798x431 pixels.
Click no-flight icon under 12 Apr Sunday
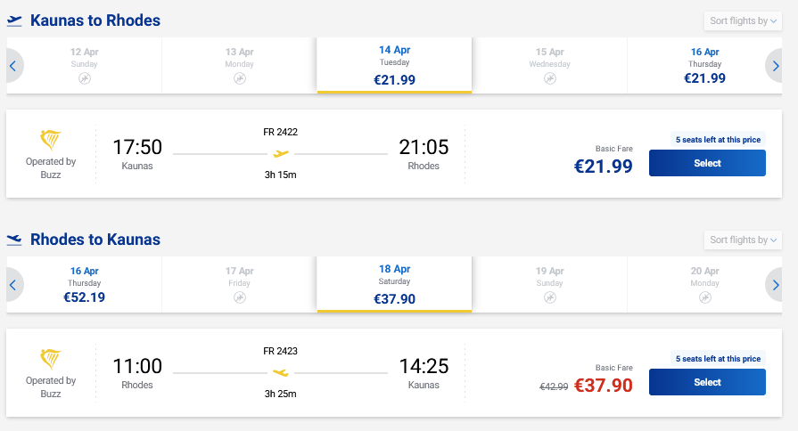pyautogui.click(x=84, y=78)
